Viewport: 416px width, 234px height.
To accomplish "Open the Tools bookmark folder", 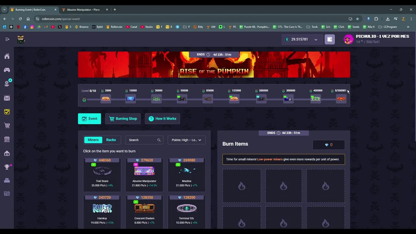I will tap(312, 27).
